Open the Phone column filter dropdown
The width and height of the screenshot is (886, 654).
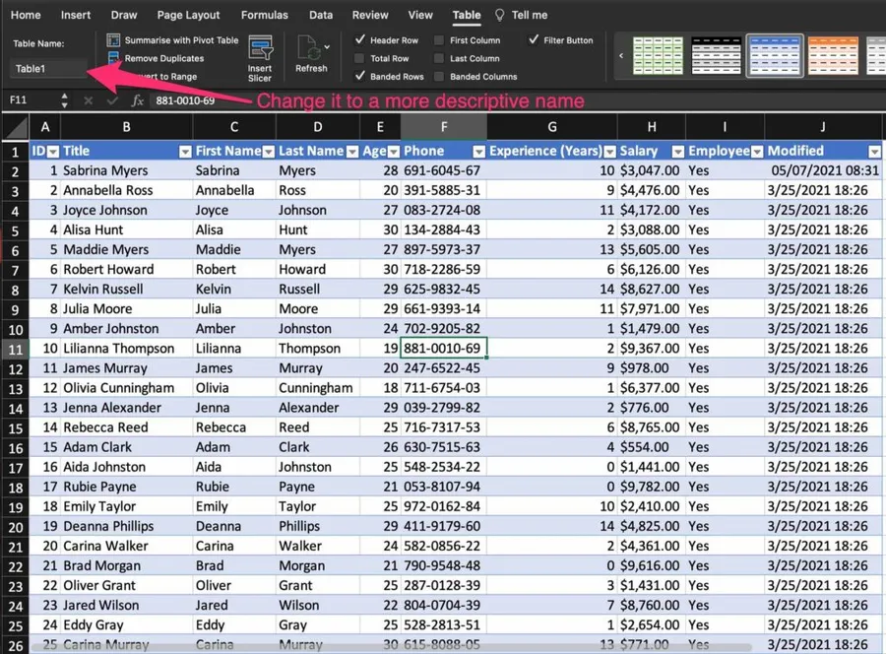pyautogui.click(x=478, y=152)
